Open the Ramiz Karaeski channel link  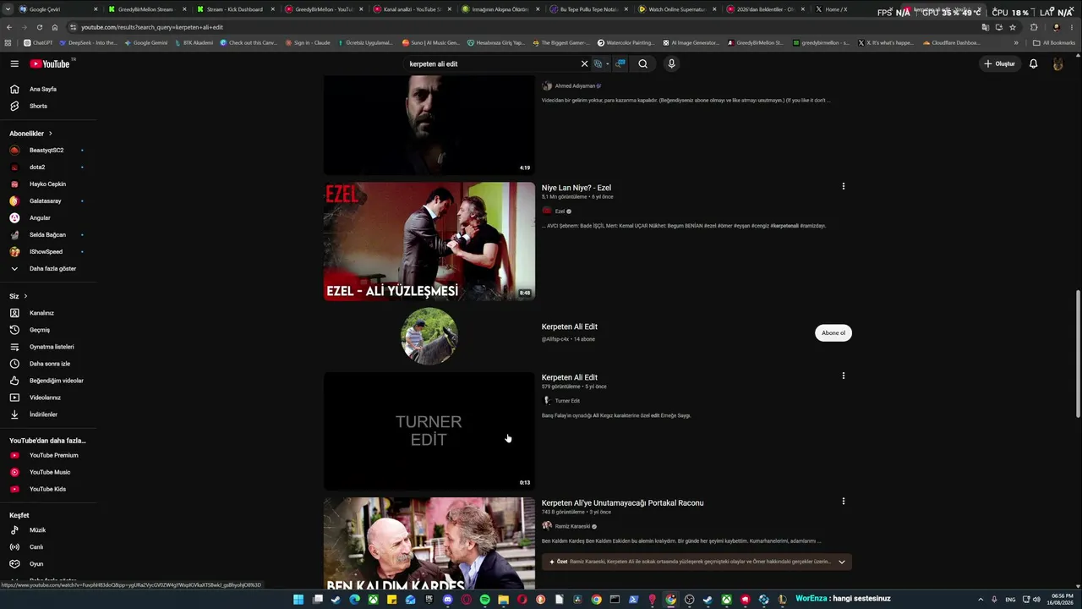(x=572, y=526)
